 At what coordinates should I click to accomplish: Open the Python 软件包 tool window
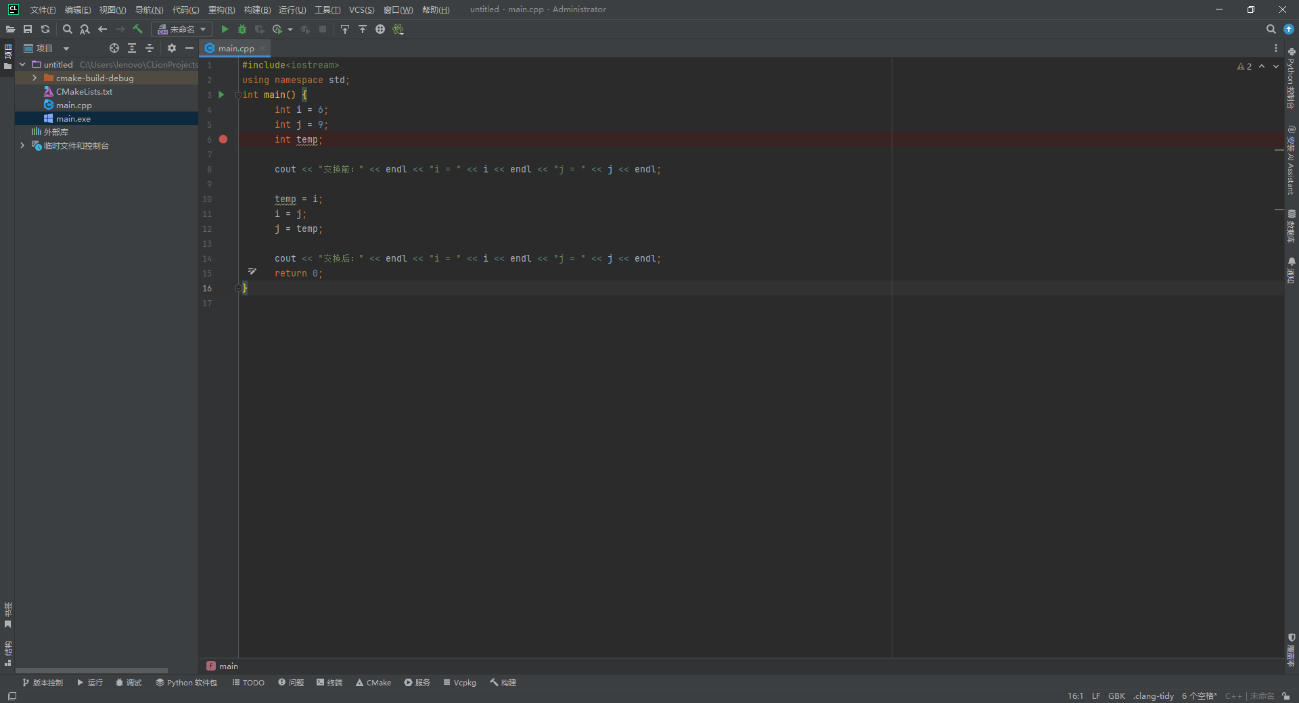(187, 683)
